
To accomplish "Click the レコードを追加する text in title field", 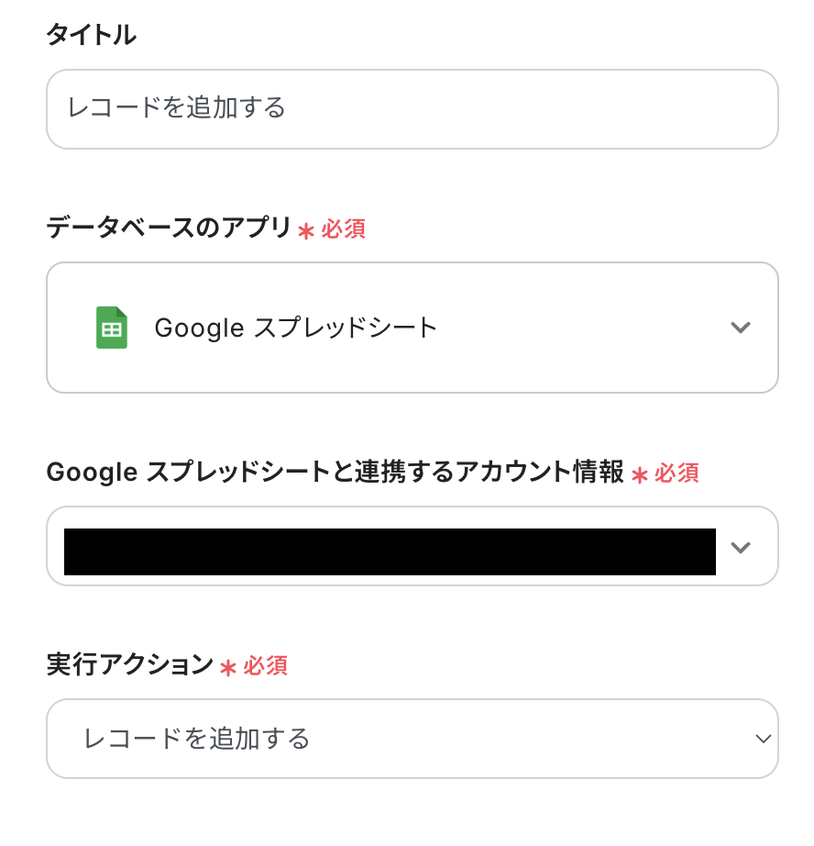I will (176, 109).
